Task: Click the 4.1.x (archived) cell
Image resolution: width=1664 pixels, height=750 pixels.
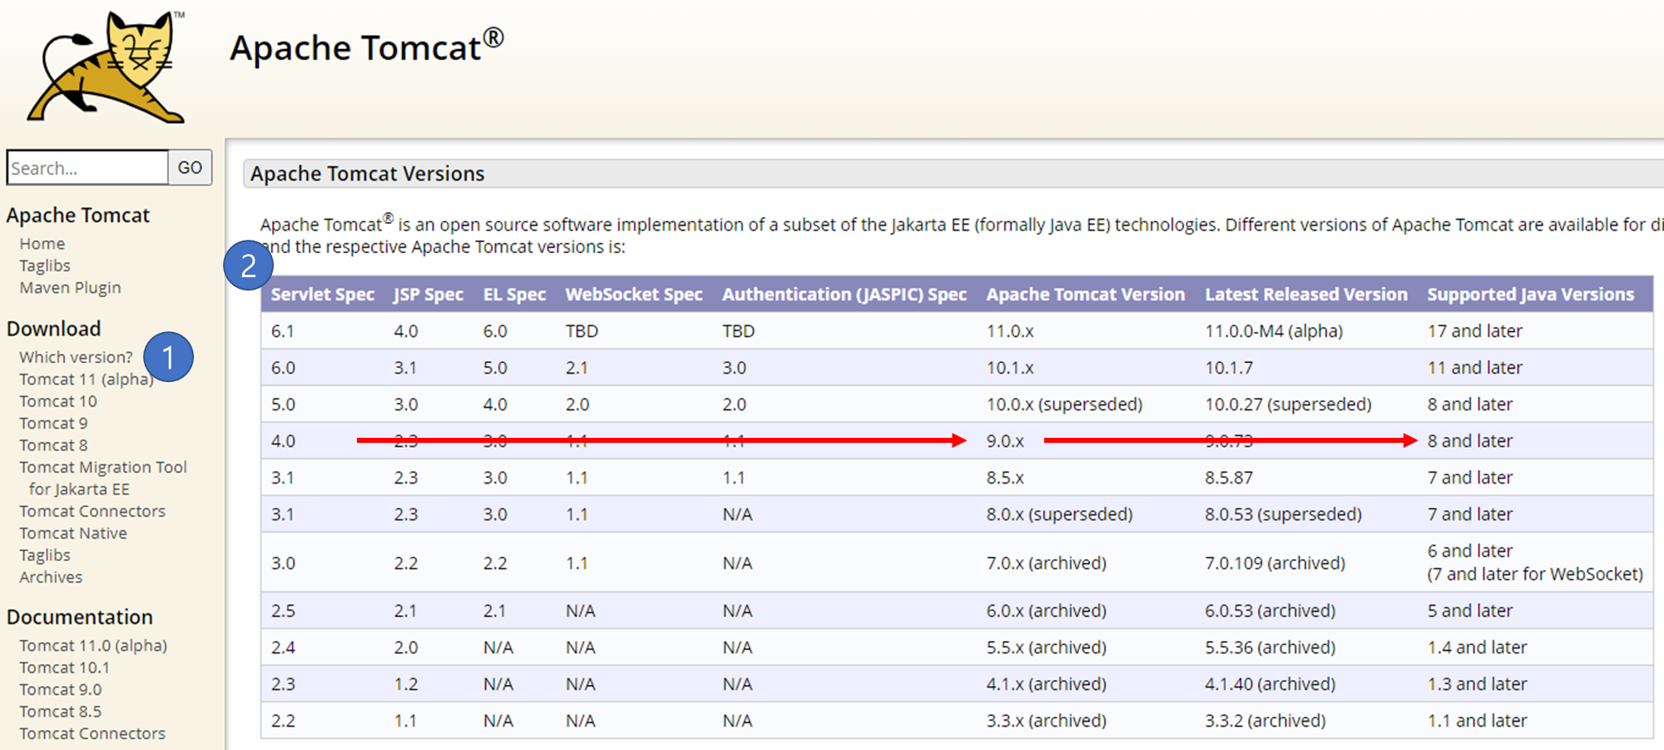Action: click(x=1047, y=683)
